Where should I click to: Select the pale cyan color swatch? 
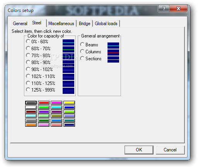[31, 116]
